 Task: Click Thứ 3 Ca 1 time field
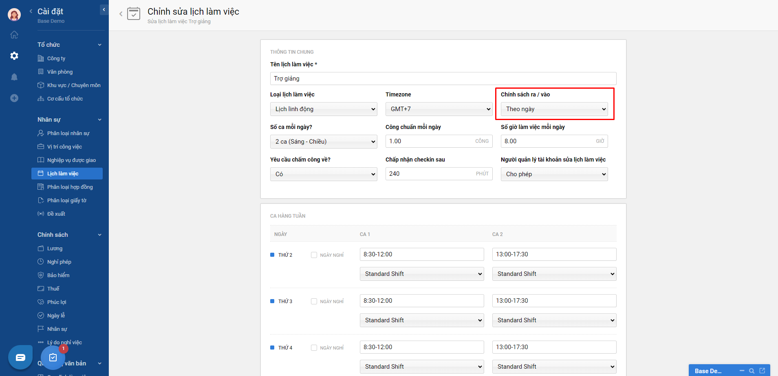click(x=422, y=301)
